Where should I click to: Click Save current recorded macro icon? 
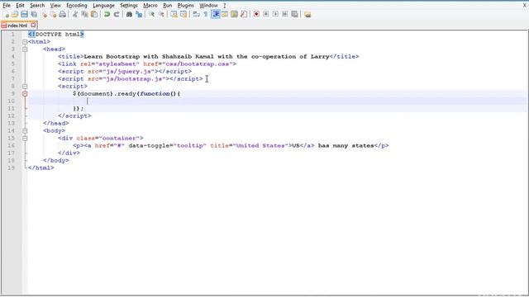(294, 14)
